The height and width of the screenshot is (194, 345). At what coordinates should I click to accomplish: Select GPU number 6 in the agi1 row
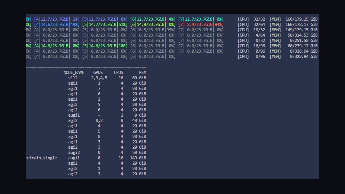click(99, 94)
